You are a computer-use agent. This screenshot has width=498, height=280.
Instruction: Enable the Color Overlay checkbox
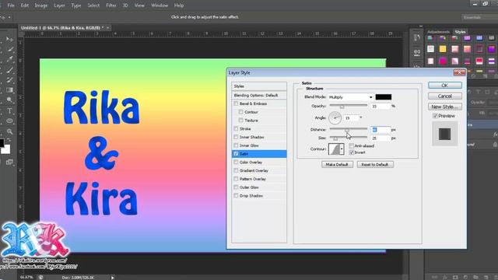click(236, 162)
